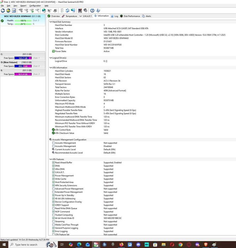Click the refresh toolbar icon
This screenshot has width=236, height=248.
click(3, 11)
